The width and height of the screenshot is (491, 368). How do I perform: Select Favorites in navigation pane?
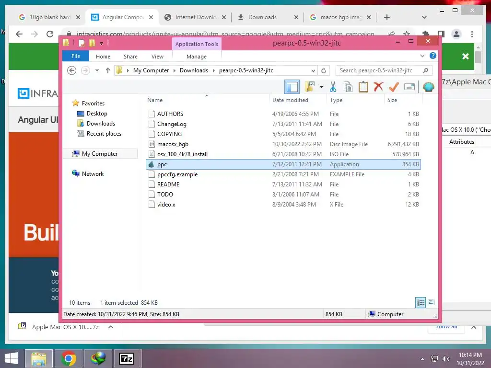(93, 103)
